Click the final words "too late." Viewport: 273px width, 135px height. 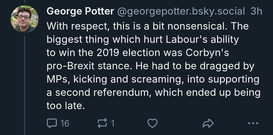pyautogui.click(x=64, y=106)
